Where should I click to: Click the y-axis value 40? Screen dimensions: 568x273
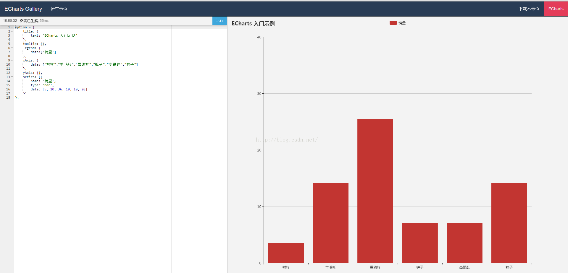(259, 37)
